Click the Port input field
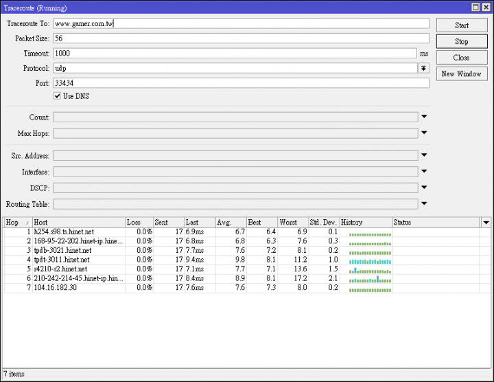This screenshot has width=494, height=382. tap(242, 83)
